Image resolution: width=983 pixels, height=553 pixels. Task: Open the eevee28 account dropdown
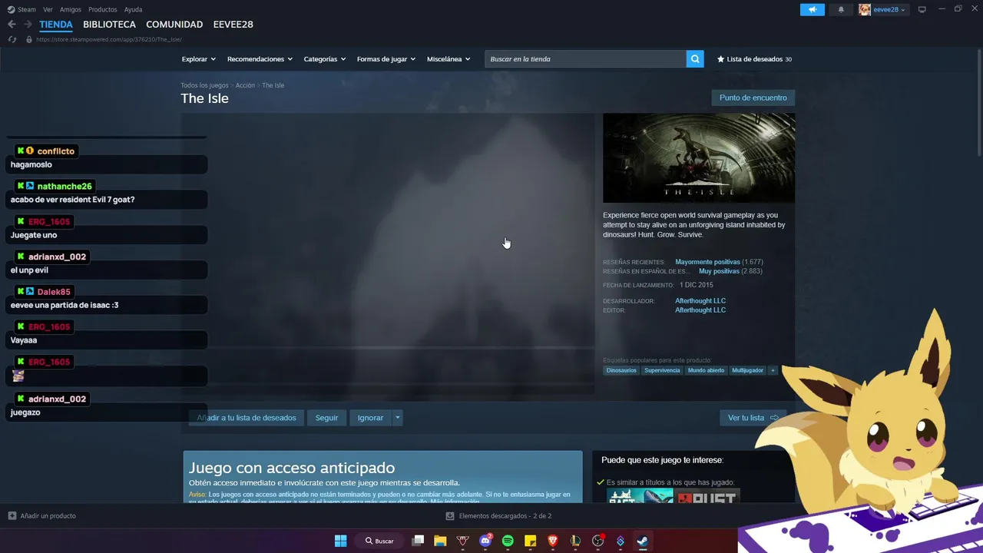pyautogui.click(x=889, y=9)
